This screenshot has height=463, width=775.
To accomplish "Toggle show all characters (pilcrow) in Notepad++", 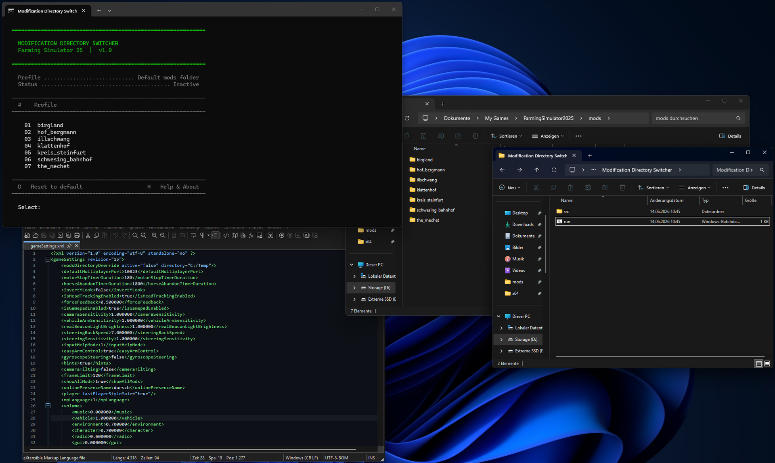I will point(202,235).
